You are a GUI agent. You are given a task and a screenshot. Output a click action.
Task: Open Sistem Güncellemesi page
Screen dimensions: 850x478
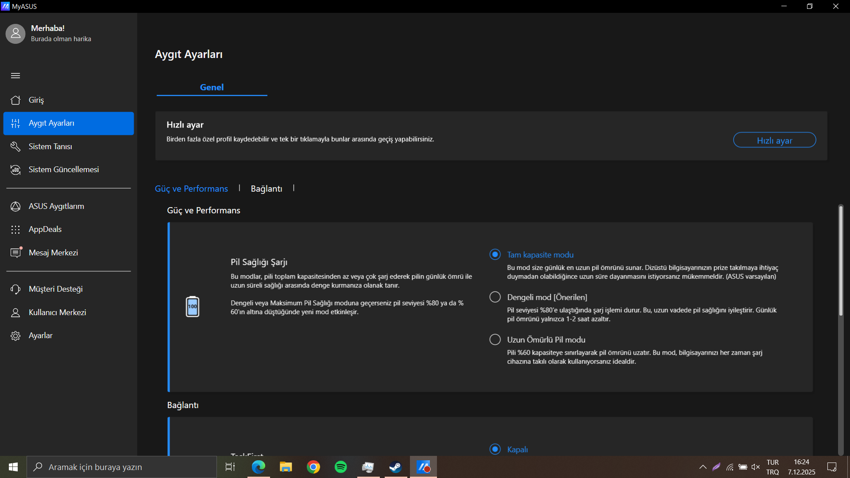[x=69, y=170]
